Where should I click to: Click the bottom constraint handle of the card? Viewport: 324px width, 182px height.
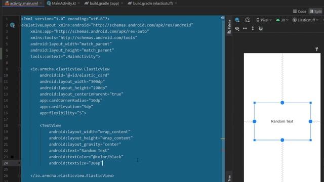[282, 140]
